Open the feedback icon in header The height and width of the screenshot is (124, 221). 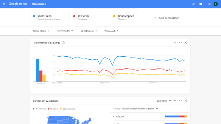click(x=201, y=4)
